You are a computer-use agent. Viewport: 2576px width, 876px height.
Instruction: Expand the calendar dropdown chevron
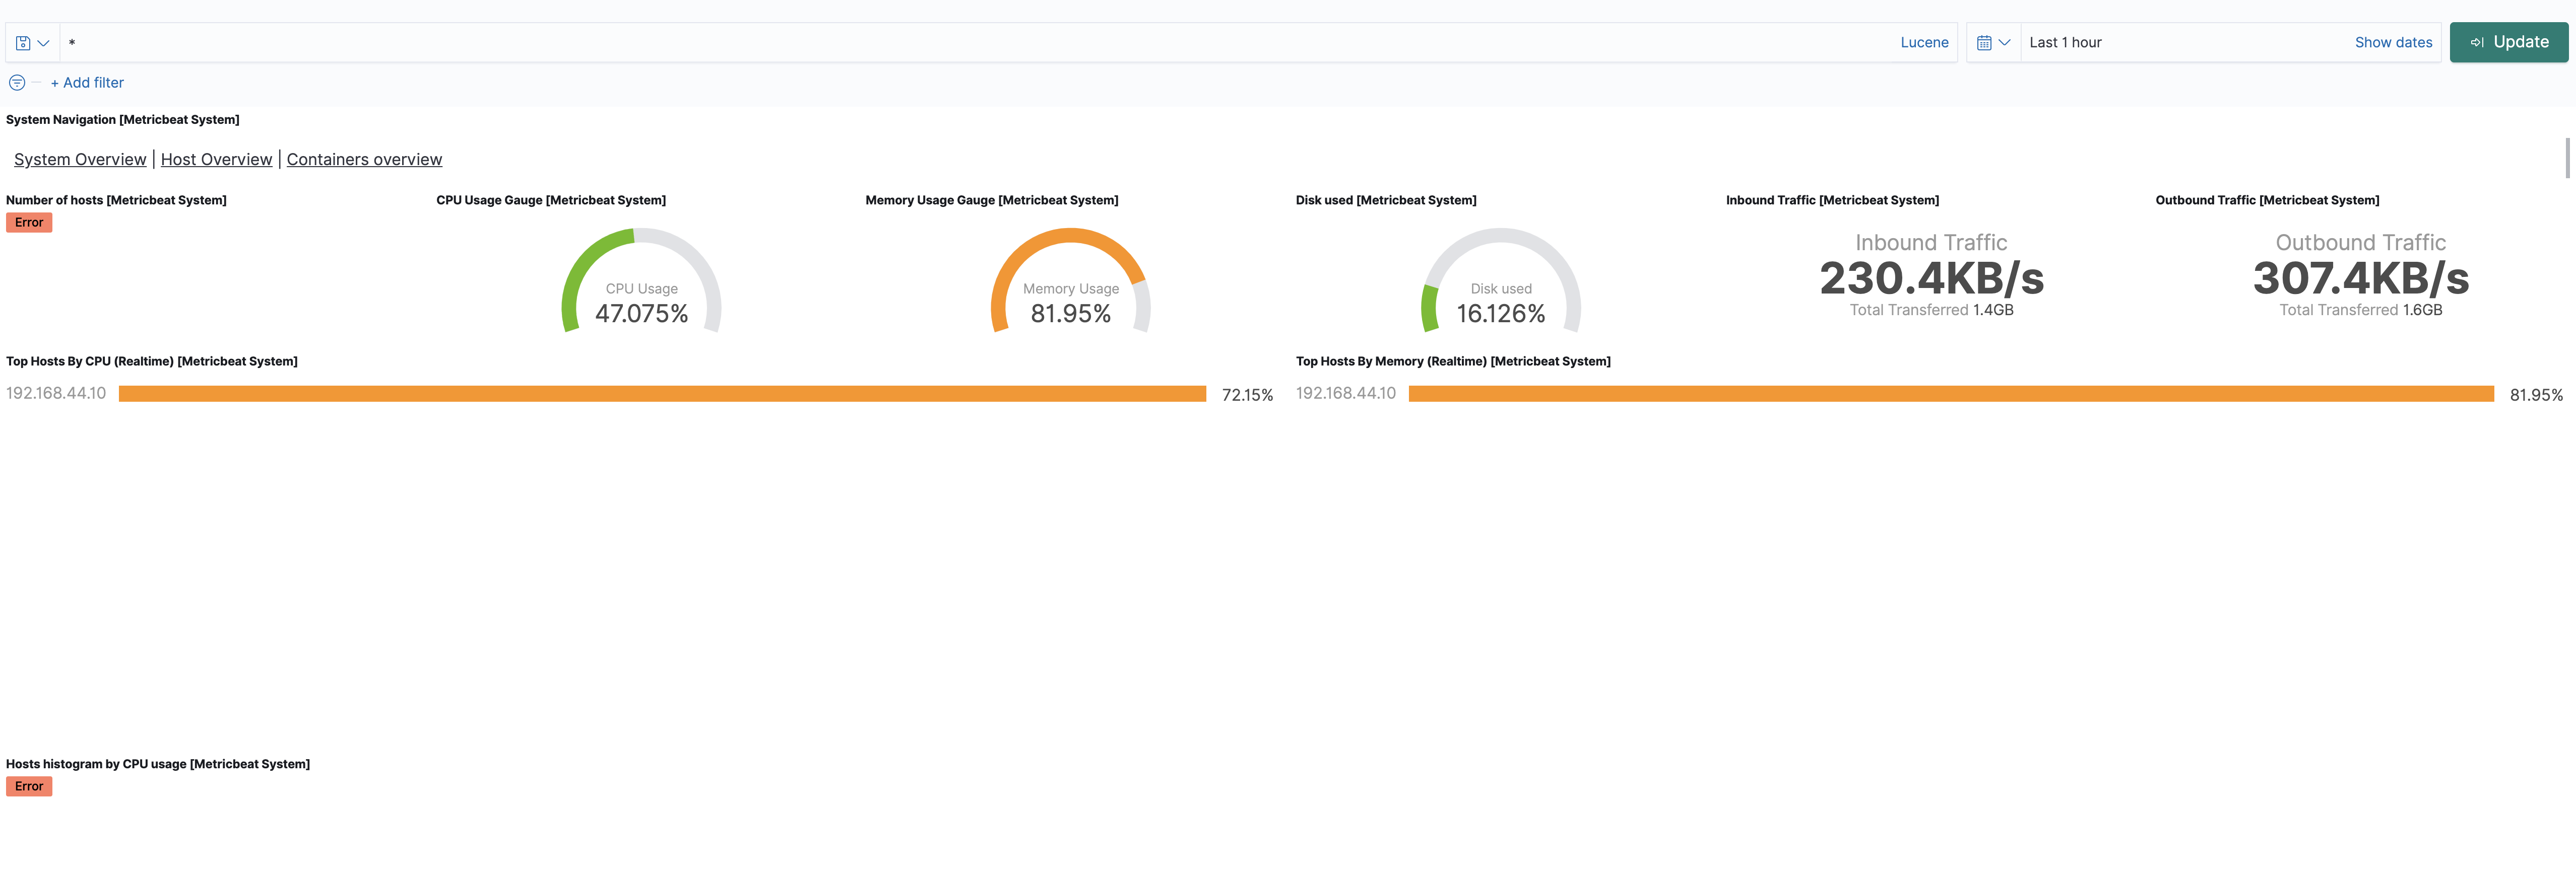(x=2005, y=43)
